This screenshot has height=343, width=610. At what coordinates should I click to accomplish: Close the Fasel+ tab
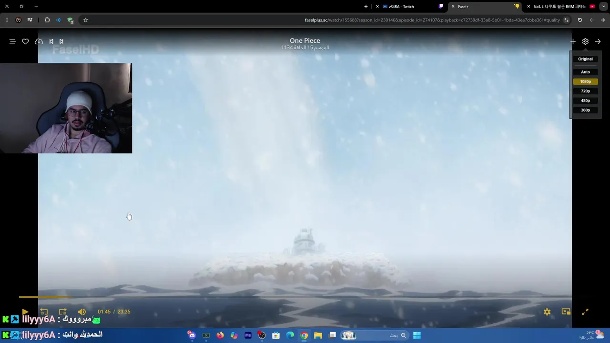tap(453, 7)
